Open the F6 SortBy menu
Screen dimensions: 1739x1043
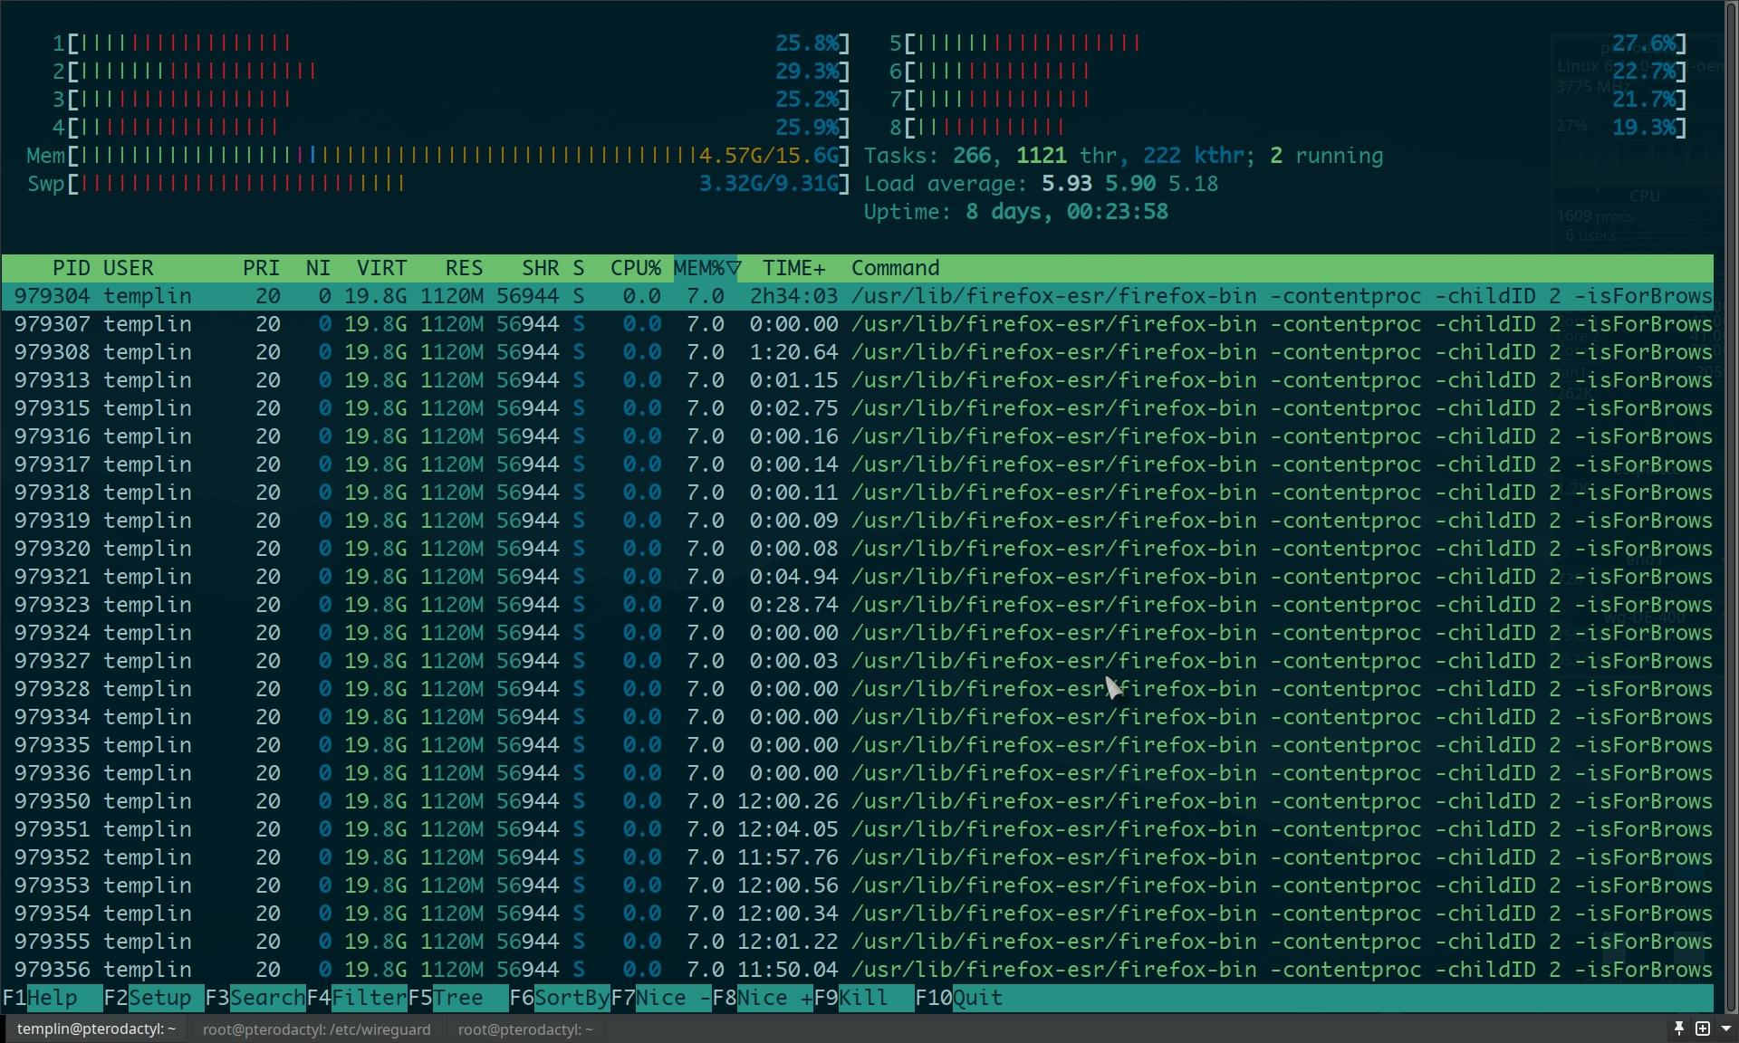[571, 998]
